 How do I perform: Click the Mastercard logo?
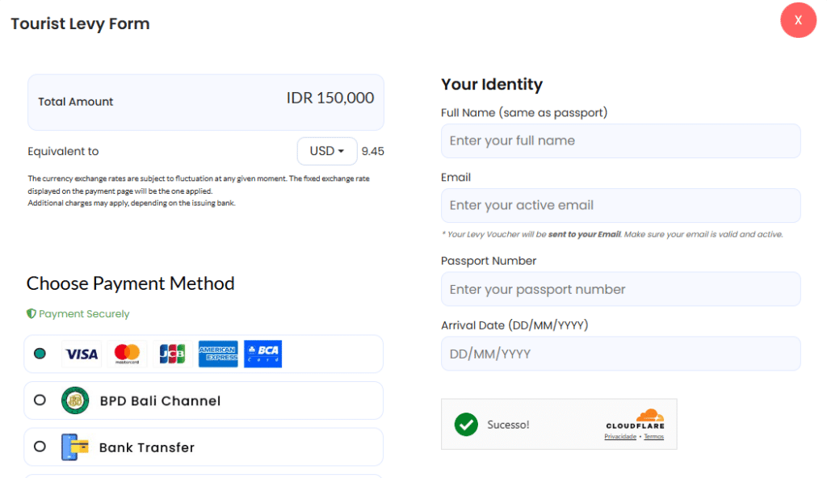point(127,354)
